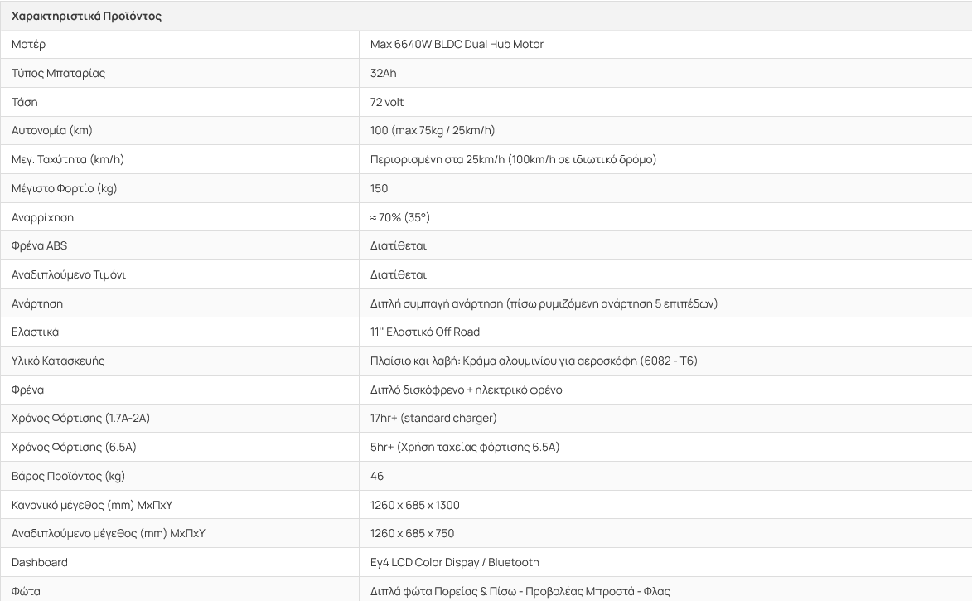Select the 25km/h speed limit value text
The height and width of the screenshot is (601, 972).
tap(513, 159)
